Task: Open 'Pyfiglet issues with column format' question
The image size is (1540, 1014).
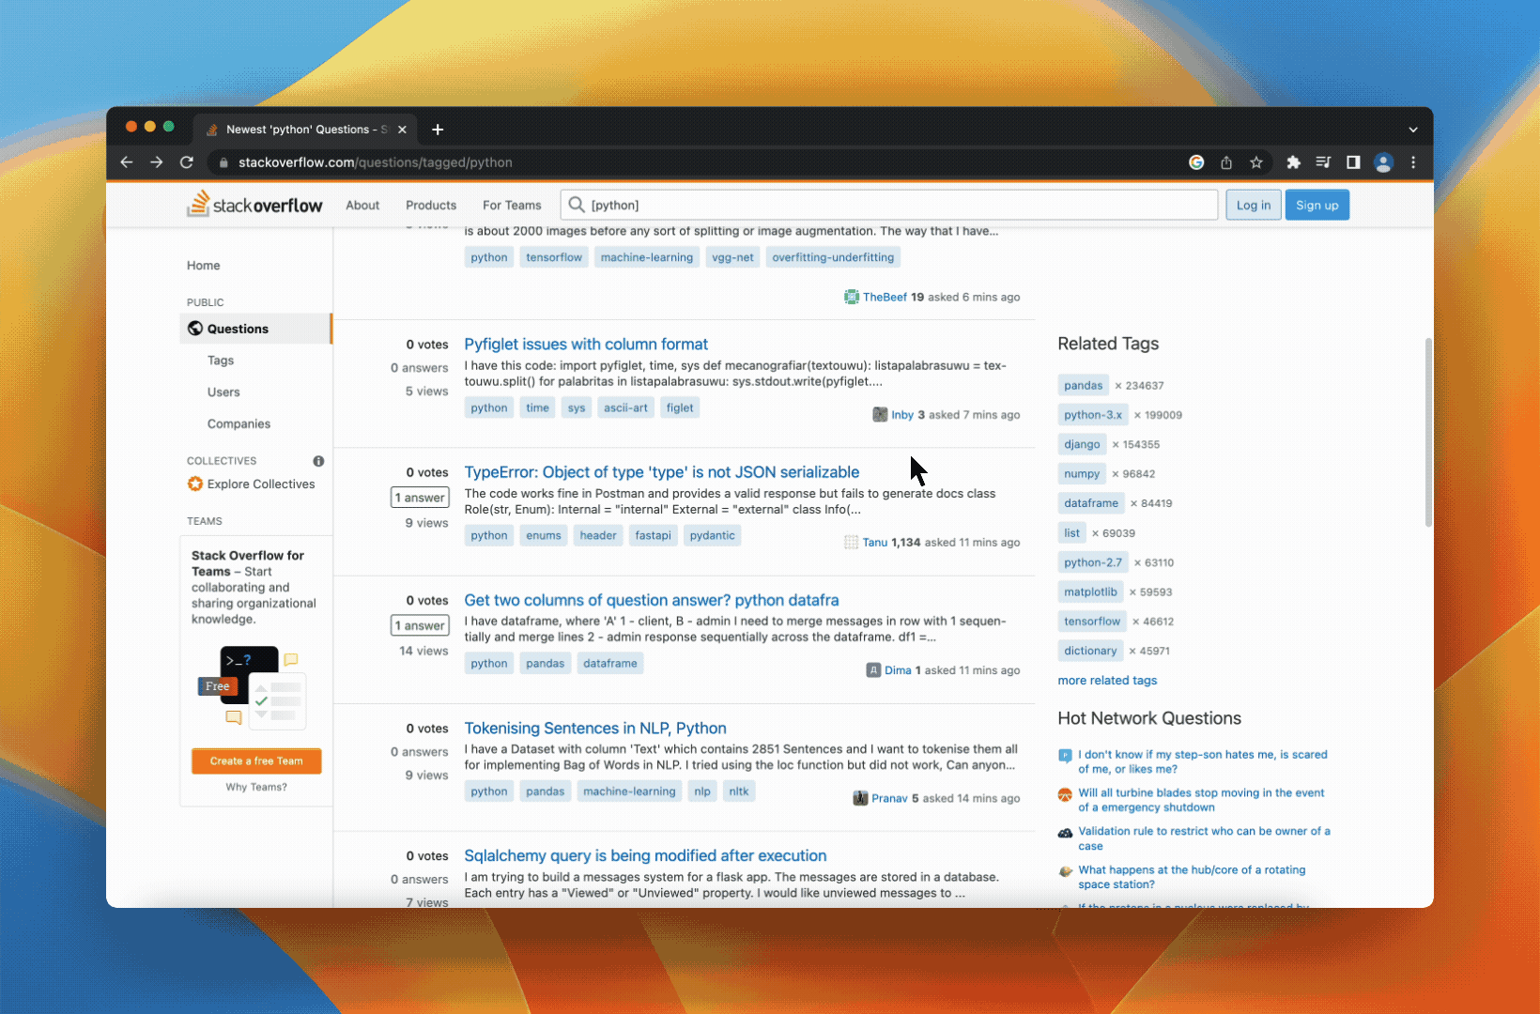Action: point(586,345)
